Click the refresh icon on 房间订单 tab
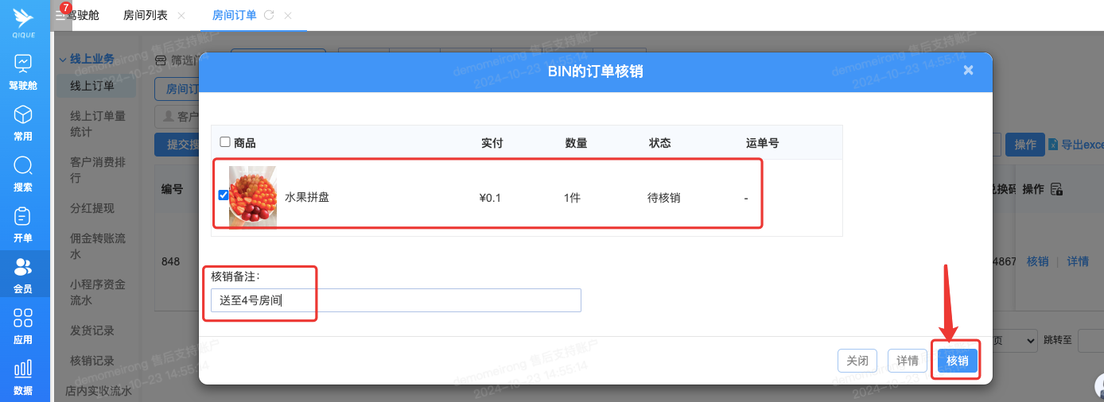This screenshot has height=402, width=1104. [x=269, y=15]
